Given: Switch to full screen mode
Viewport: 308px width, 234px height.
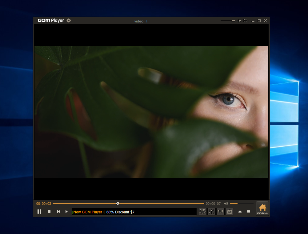Looking at the screenshot, I should click(x=245, y=21).
